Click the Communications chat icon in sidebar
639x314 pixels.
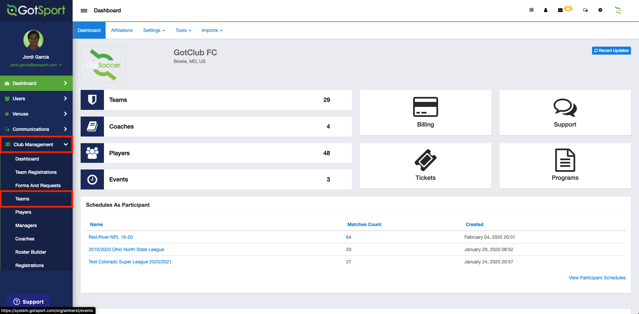(7, 129)
